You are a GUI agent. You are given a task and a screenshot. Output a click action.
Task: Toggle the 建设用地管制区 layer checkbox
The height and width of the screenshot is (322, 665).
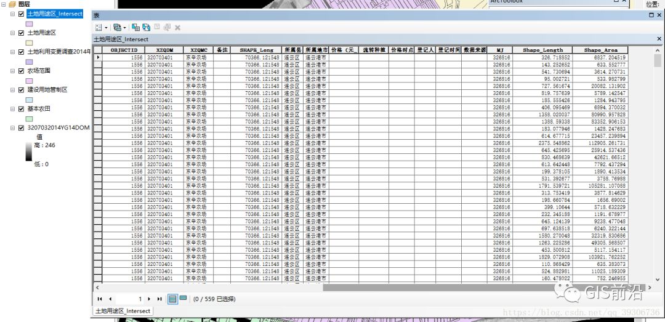pyautogui.click(x=21, y=90)
